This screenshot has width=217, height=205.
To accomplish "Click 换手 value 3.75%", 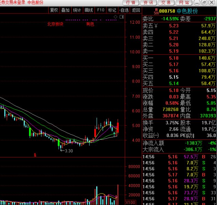I will click(172, 123).
